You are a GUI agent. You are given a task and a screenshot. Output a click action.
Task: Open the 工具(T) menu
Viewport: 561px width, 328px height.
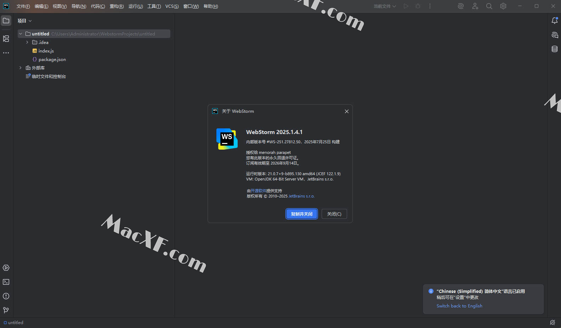pos(154,6)
